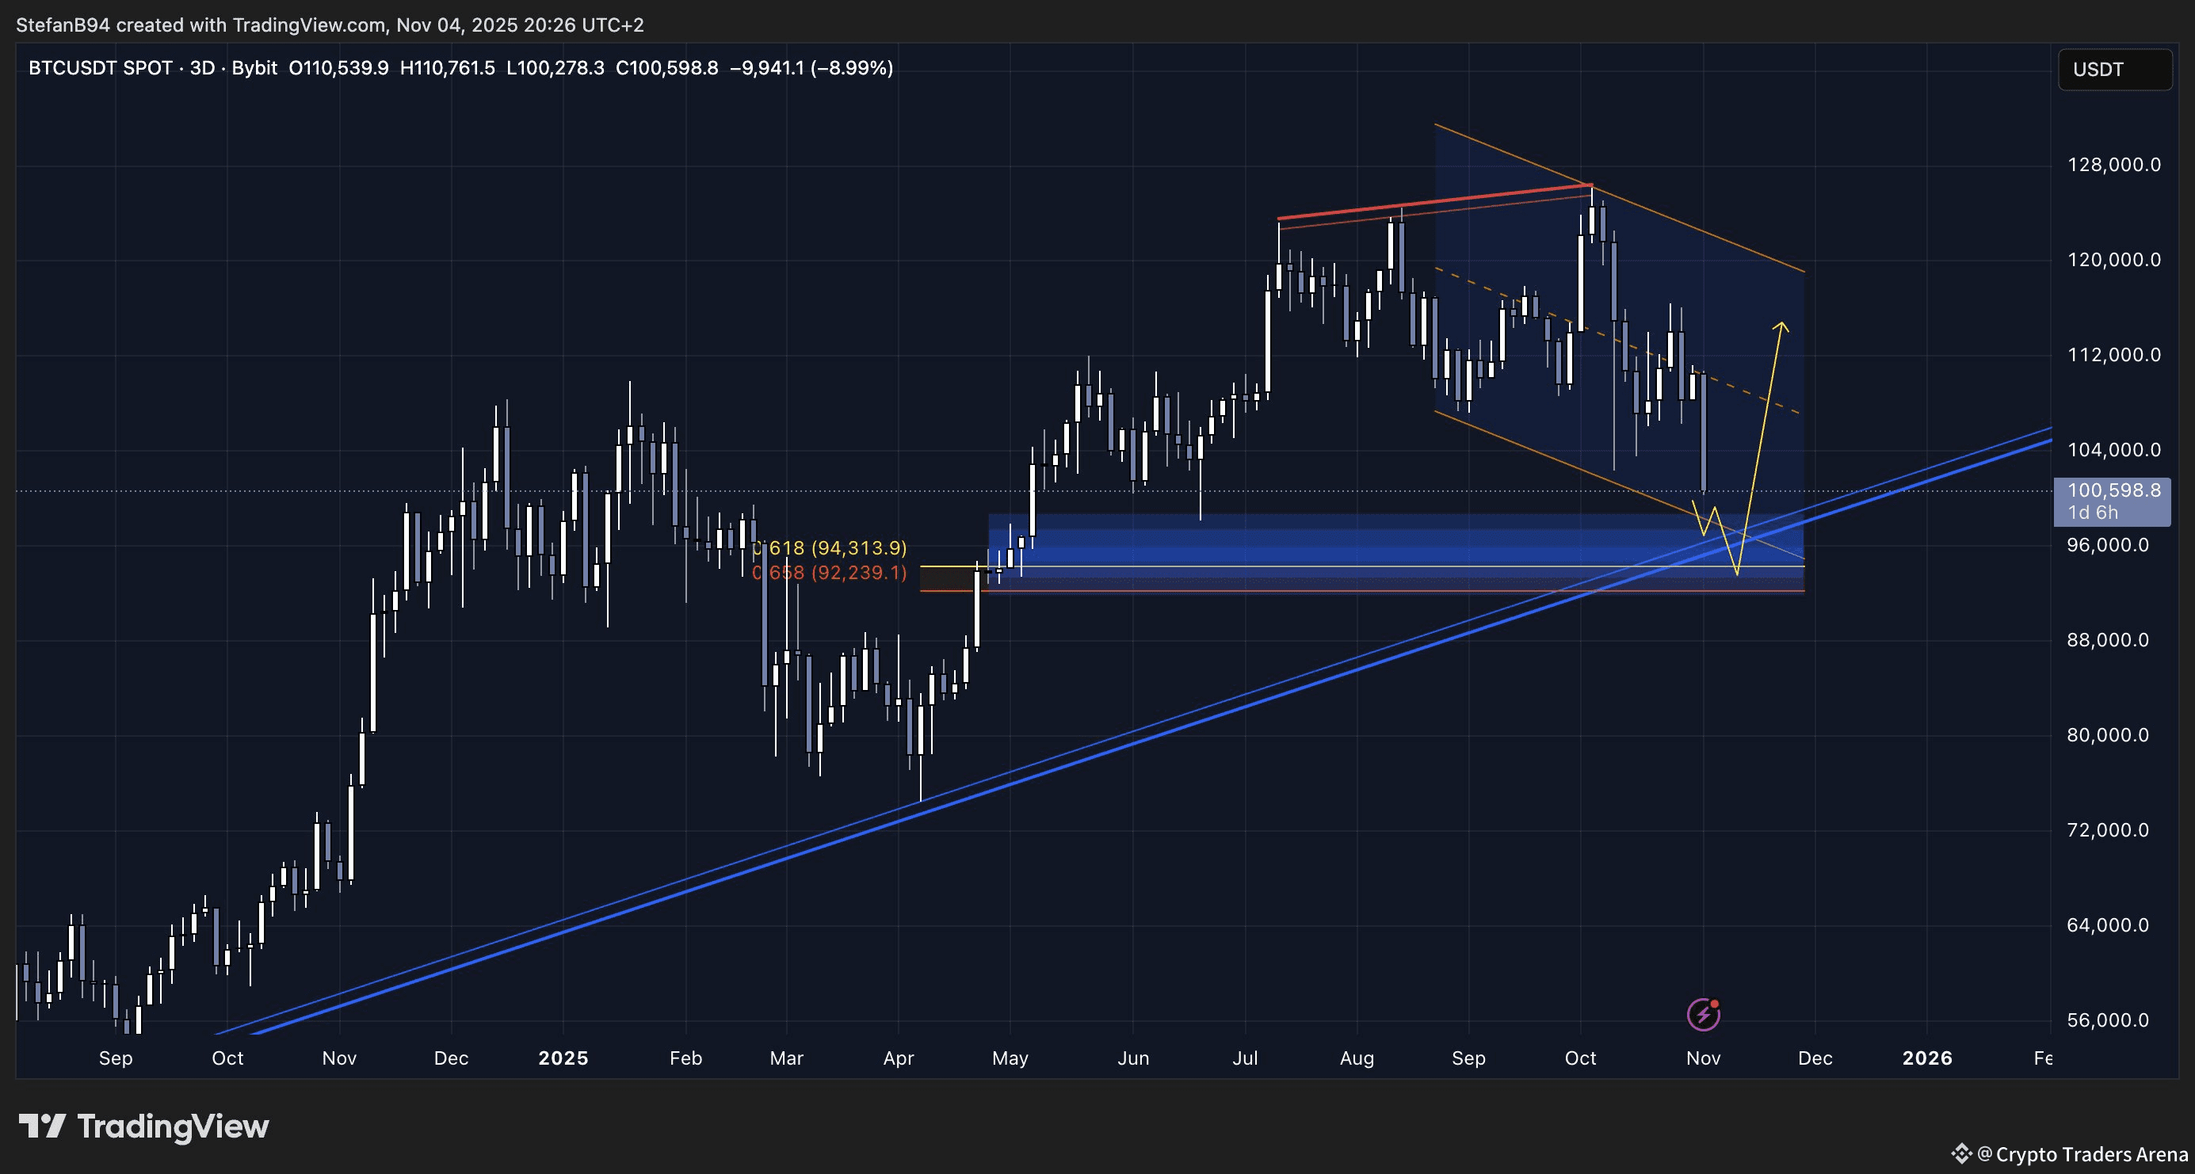Click the Nov label below the lightning icon
2195x1174 pixels.
(1702, 1058)
